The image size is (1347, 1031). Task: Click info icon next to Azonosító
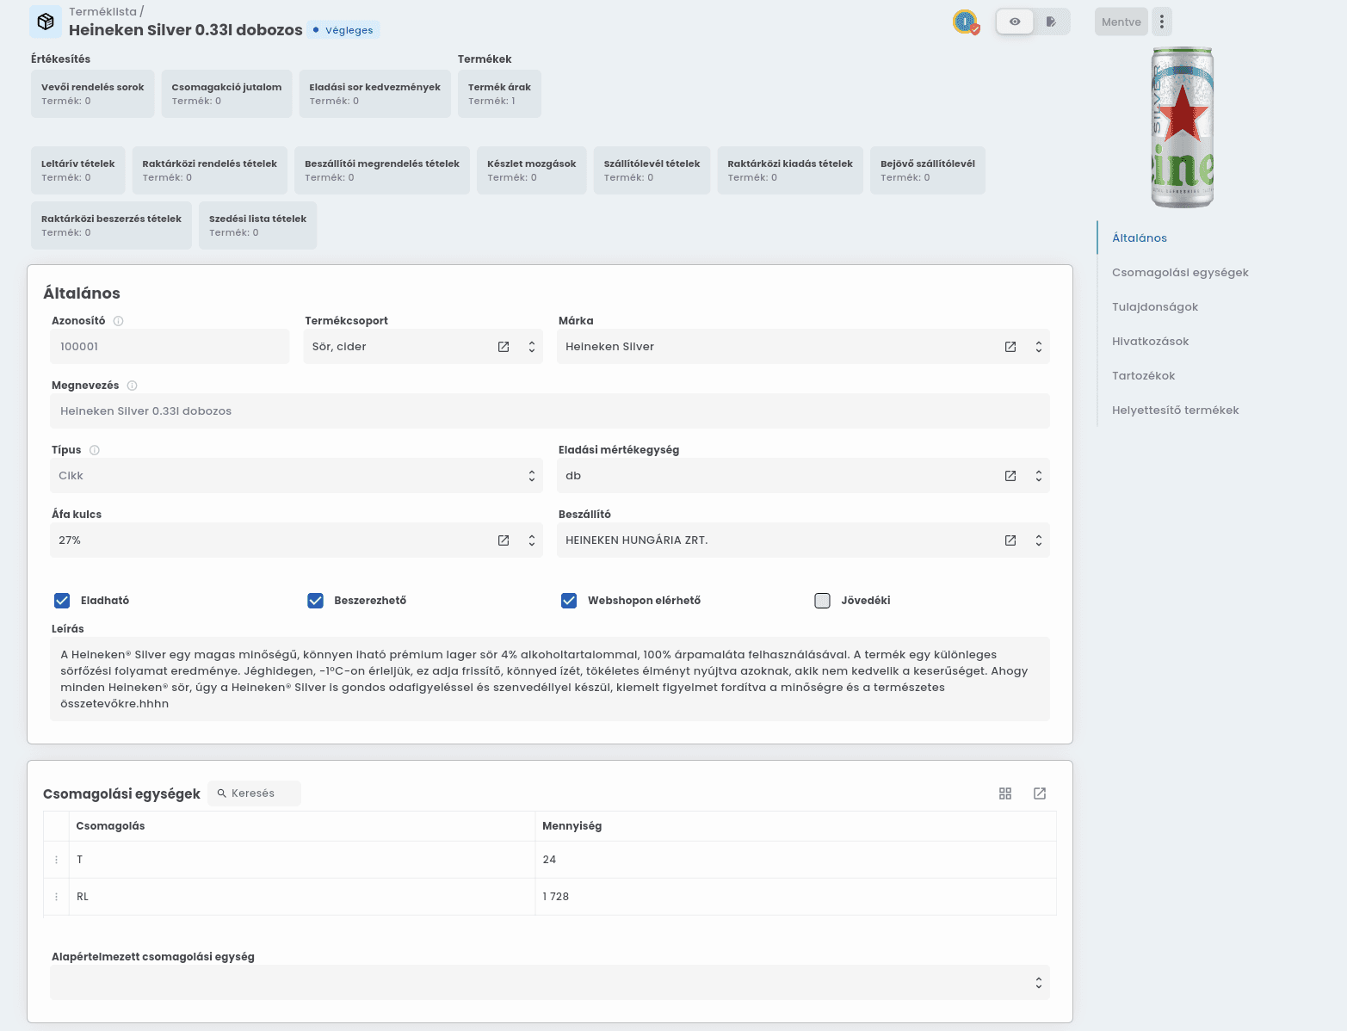click(119, 321)
